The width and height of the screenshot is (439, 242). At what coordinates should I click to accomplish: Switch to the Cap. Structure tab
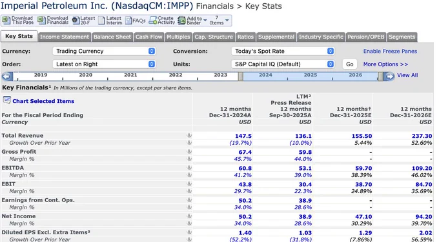pyautogui.click(x=214, y=37)
